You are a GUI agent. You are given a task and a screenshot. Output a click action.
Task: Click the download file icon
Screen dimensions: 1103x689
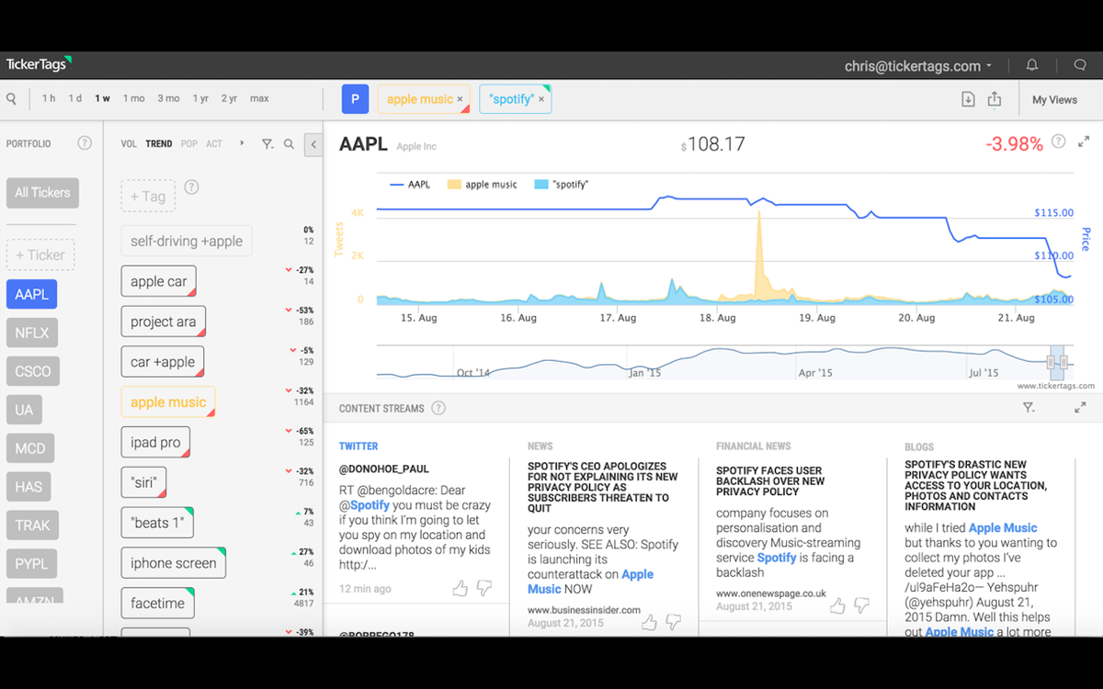968,99
